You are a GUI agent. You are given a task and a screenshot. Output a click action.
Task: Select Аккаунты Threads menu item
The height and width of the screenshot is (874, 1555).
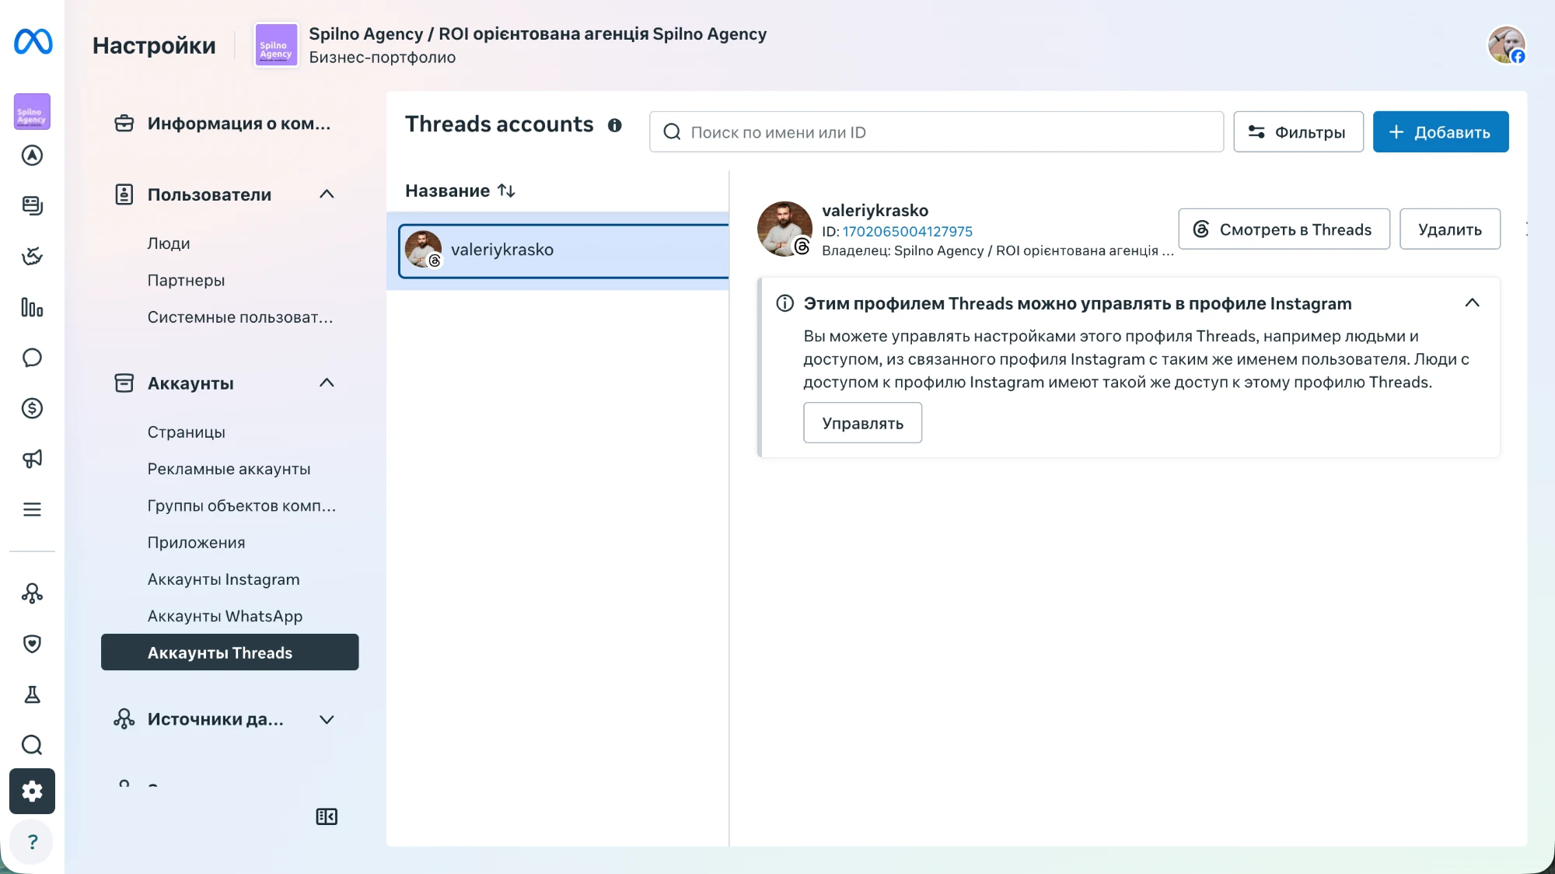tap(230, 652)
